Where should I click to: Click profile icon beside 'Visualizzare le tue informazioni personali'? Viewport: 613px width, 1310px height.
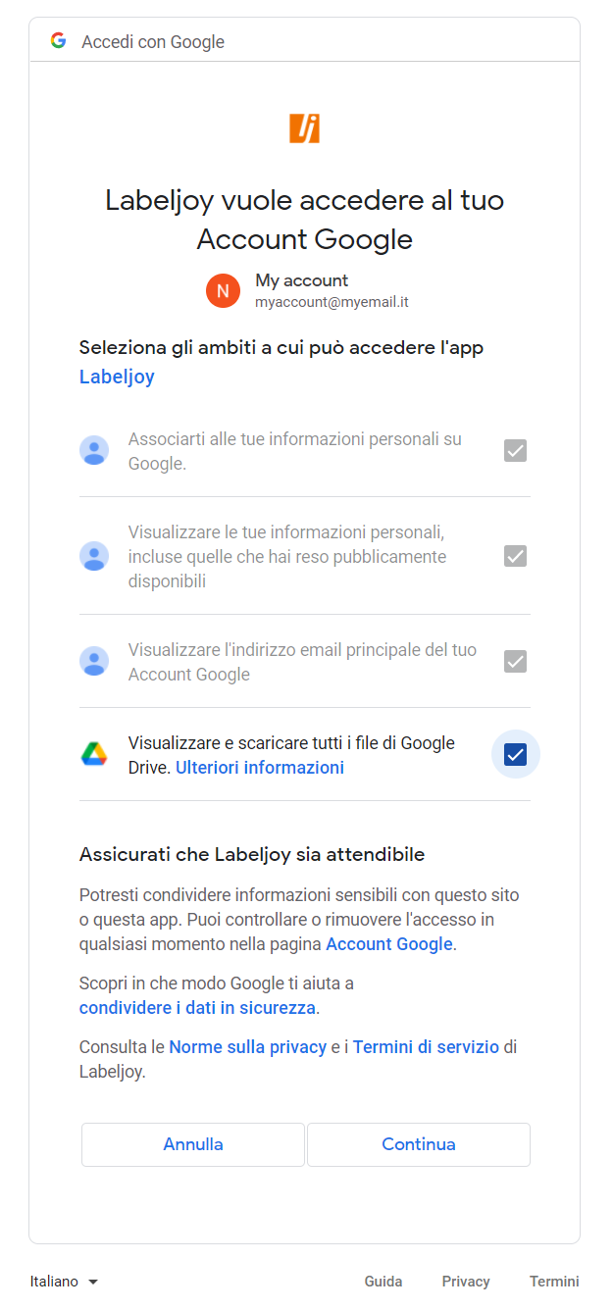[x=94, y=556]
